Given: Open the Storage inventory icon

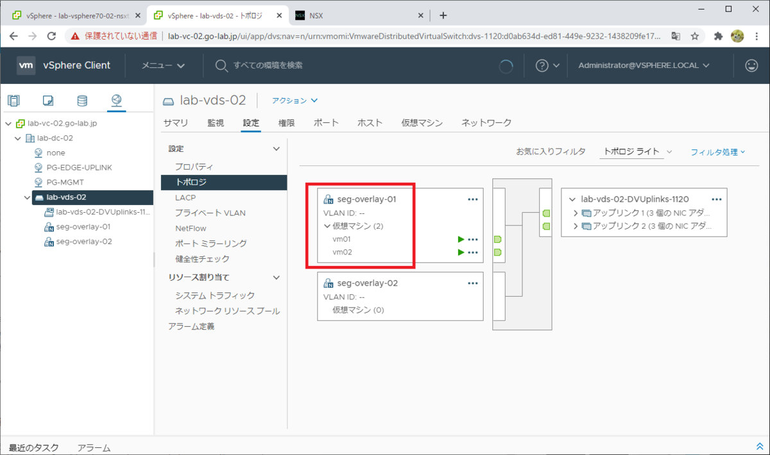Looking at the screenshot, I should 81,100.
